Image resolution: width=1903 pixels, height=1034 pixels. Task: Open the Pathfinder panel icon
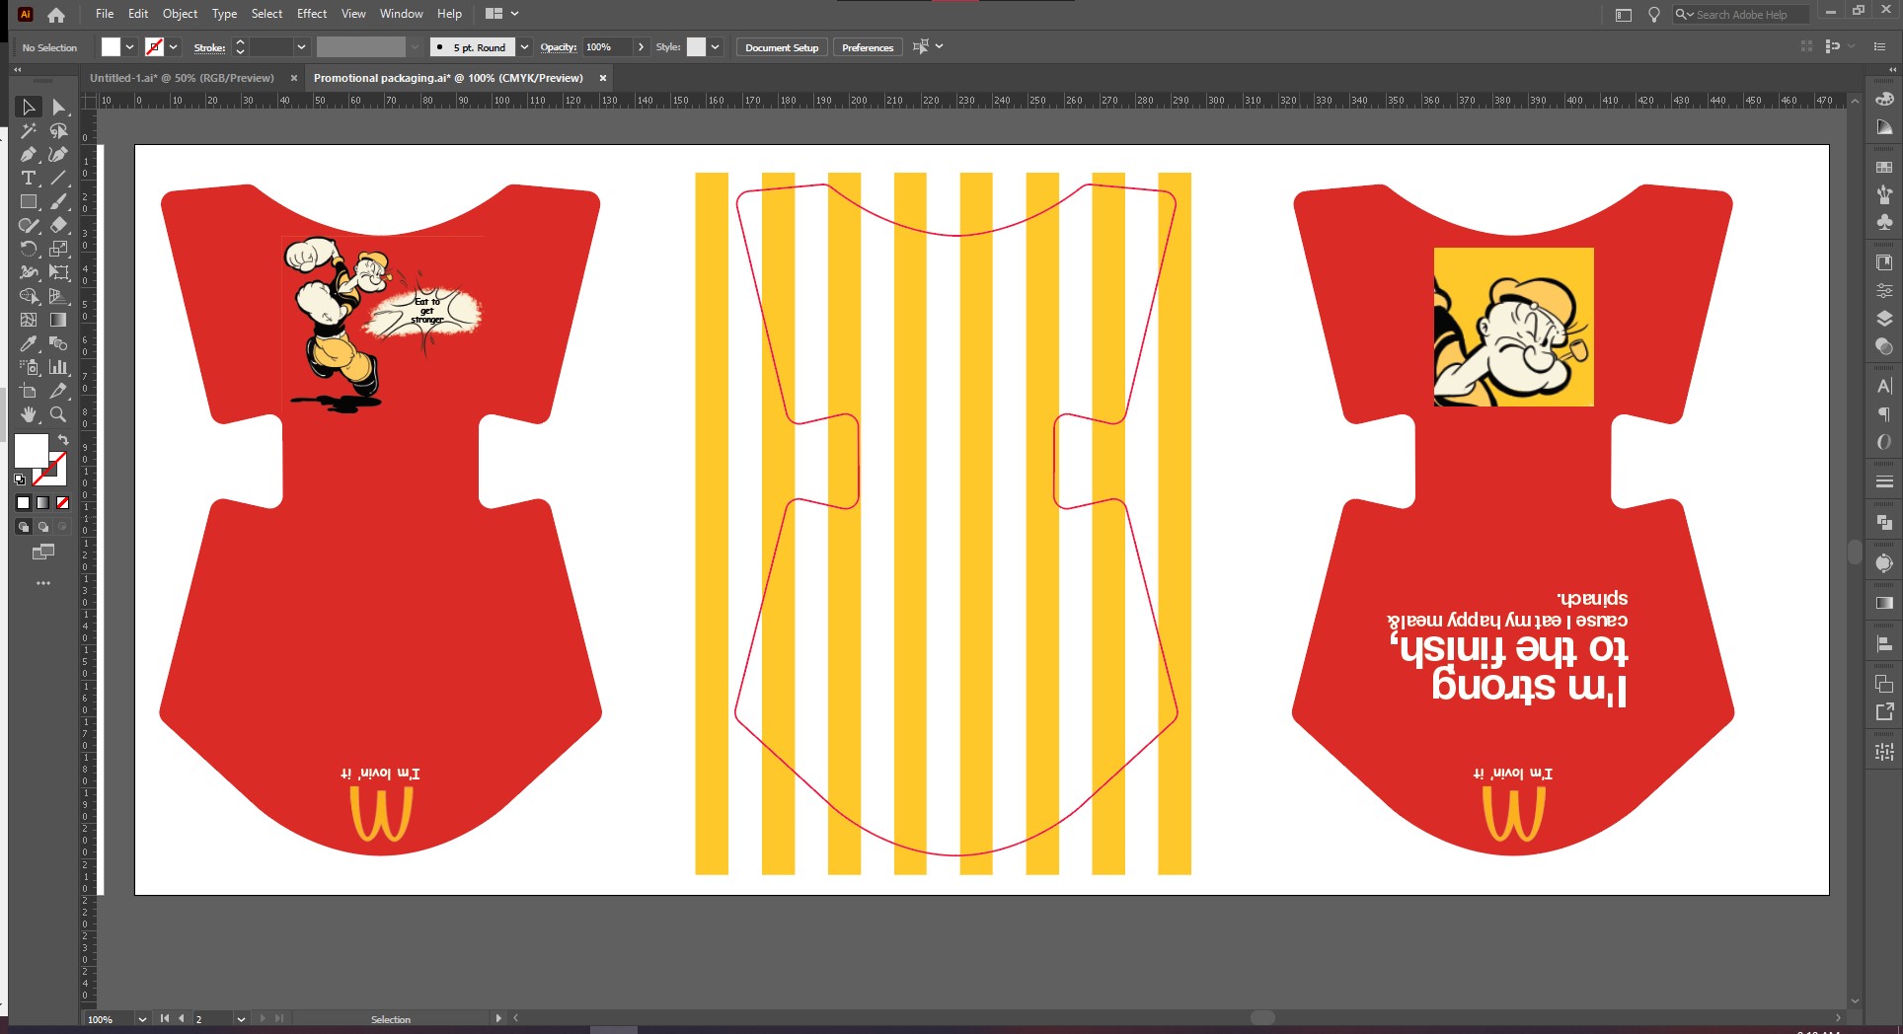click(x=1884, y=521)
